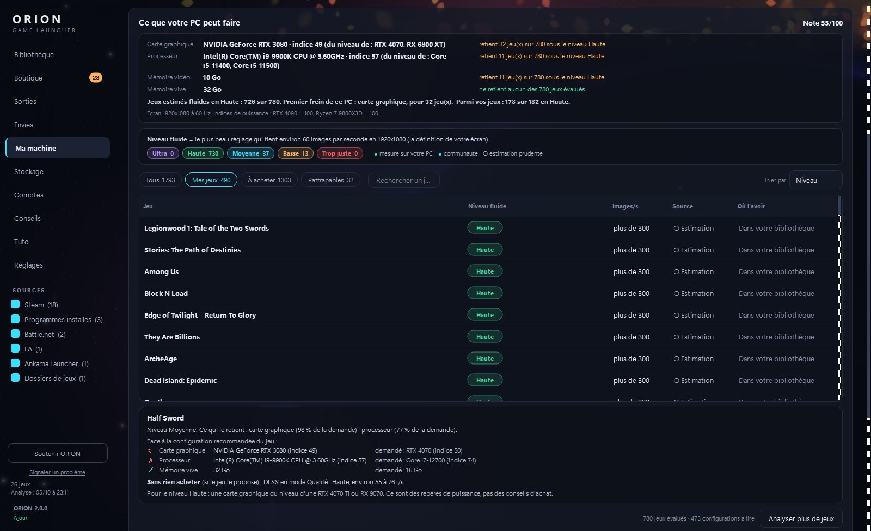Select the Among Us row
The width and height of the screenshot is (871, 531).
(x=488, y=271)
